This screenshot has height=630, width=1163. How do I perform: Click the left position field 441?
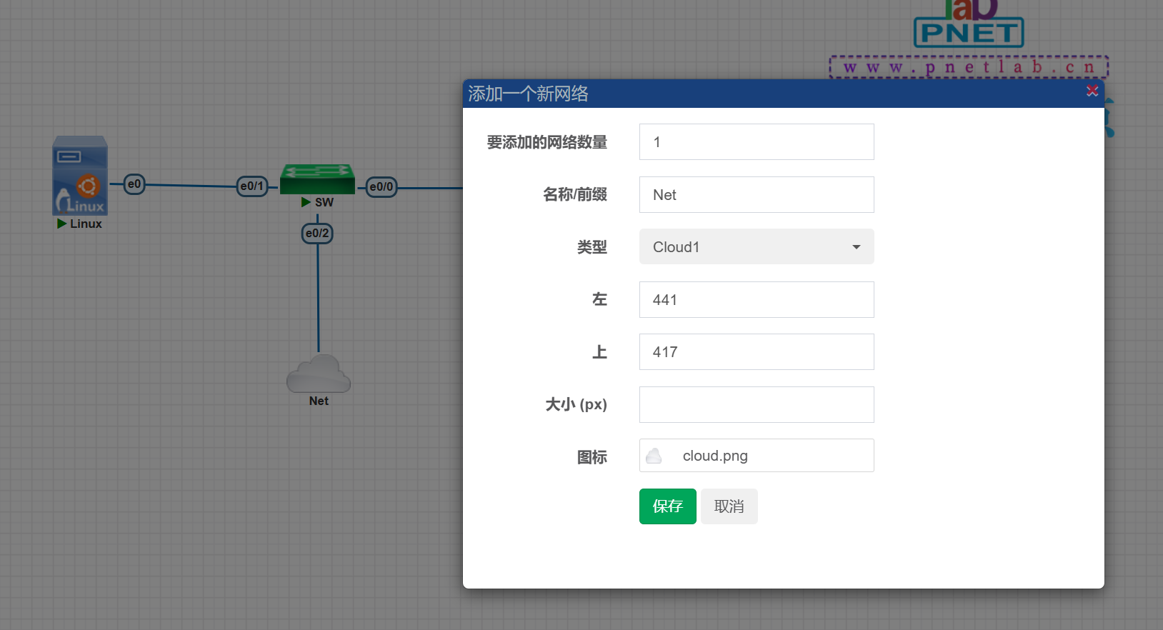(x=756, y=300)
